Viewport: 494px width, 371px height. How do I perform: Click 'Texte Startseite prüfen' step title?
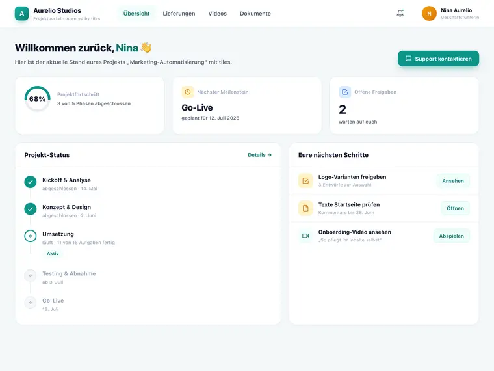(349, 204)
